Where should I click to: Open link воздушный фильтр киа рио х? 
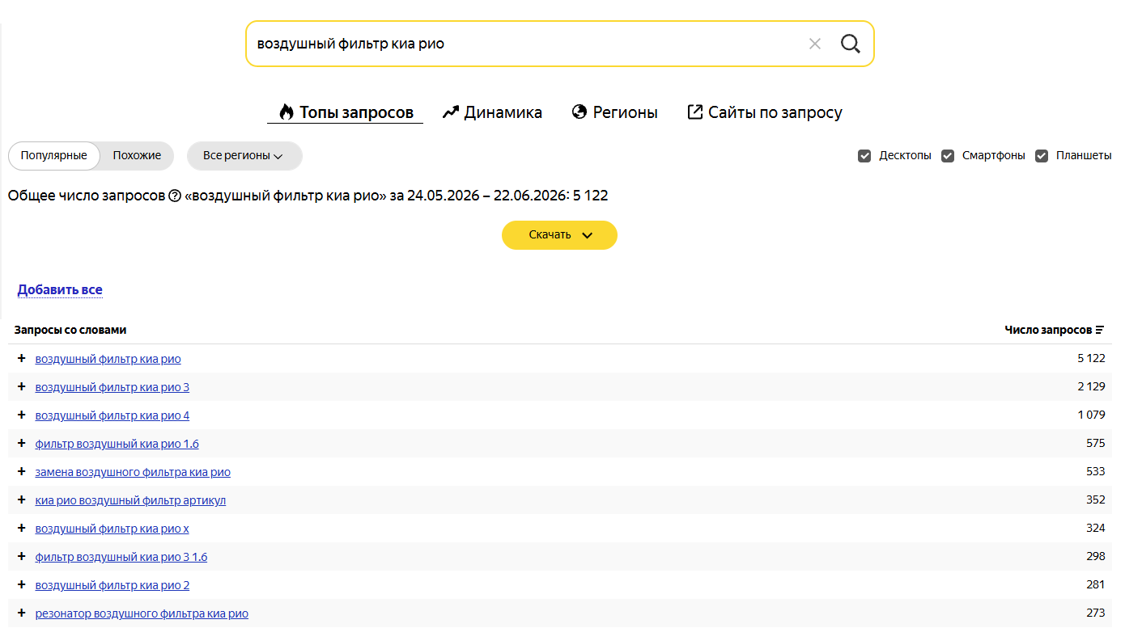click(113, 529)
